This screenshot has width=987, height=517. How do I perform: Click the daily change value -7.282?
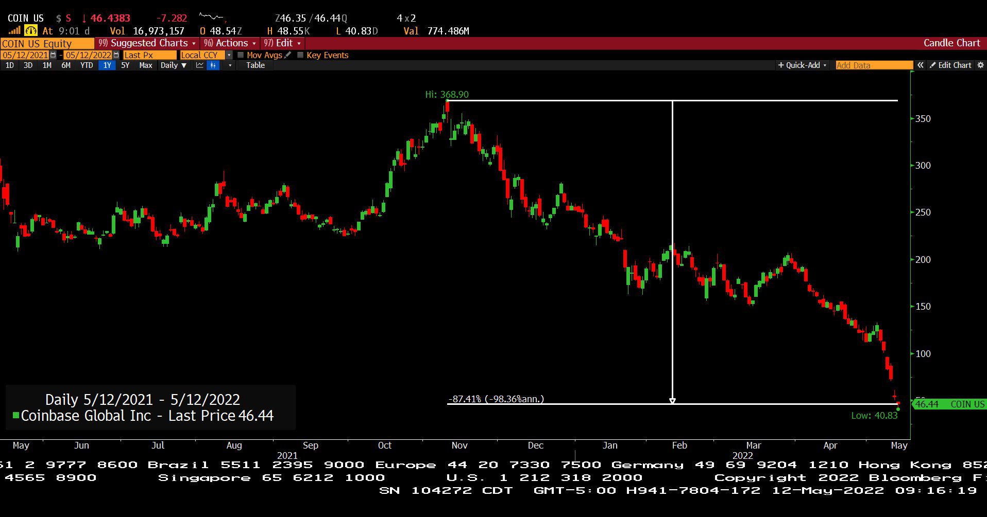point(172,18)
